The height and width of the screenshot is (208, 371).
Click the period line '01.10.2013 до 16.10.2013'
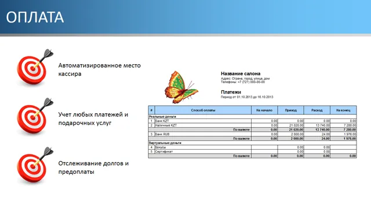point(247,97)
